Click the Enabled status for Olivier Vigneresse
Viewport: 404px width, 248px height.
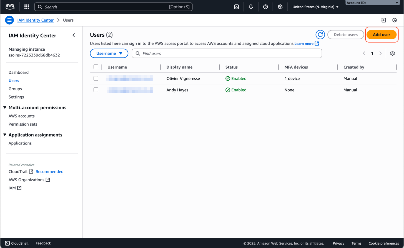tap(236, 79)
